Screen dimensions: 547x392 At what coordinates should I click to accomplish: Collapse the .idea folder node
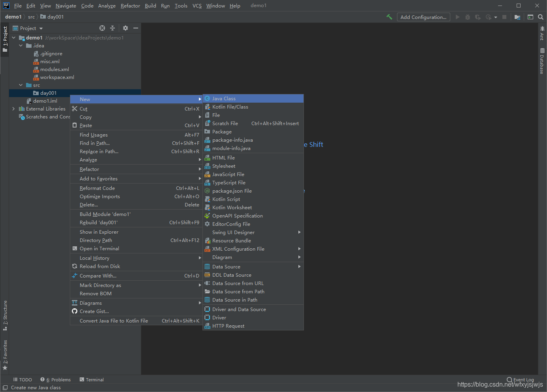[x=21, y=46]
